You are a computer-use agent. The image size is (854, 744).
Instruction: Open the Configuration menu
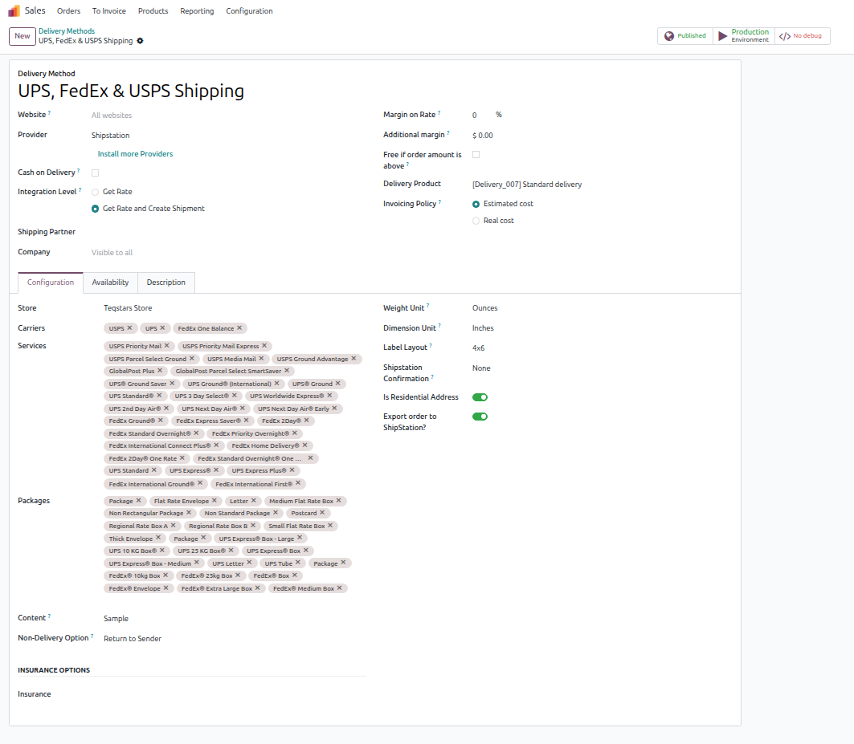[x=249, y=11]
